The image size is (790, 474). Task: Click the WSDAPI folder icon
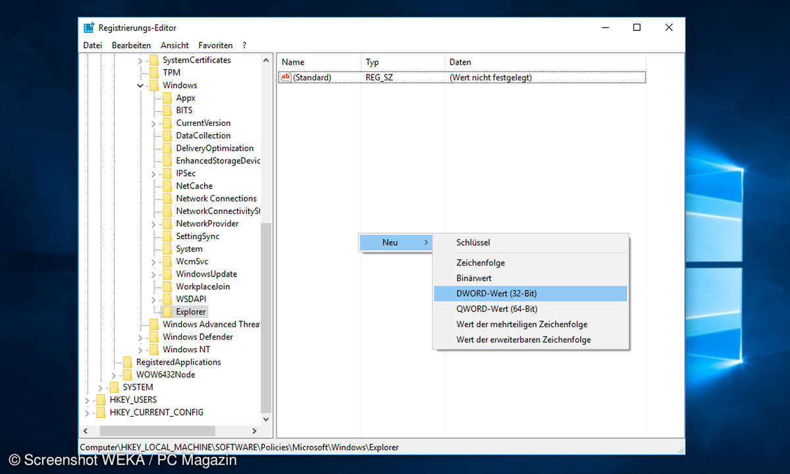167,299
